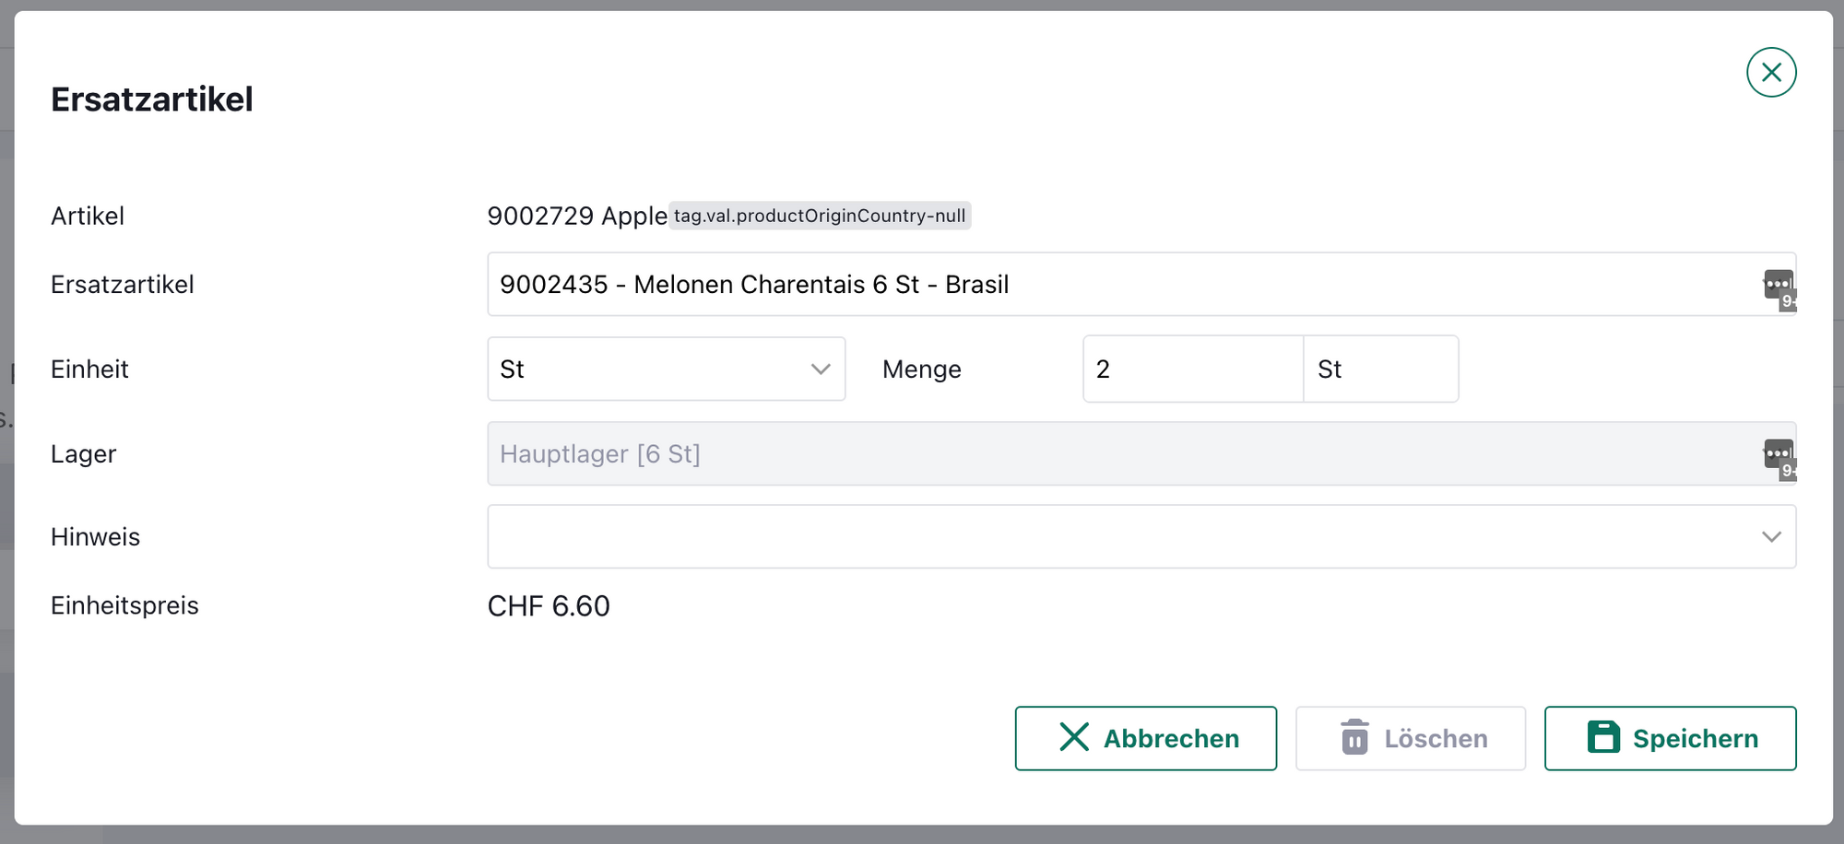1844x844 pixels.
Task: Open the empty Hinweis select box
Action: (1106, 537)
